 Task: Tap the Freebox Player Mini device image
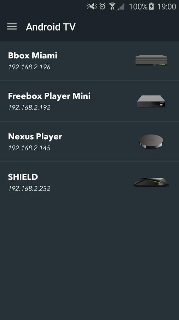pyautogui.click(x=151, y=101)
